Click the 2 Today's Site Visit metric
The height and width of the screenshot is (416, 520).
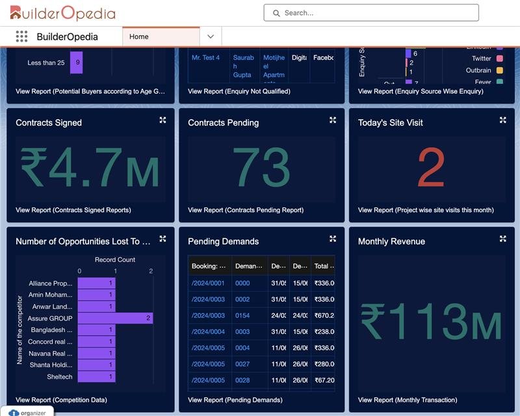coord(431,167)
